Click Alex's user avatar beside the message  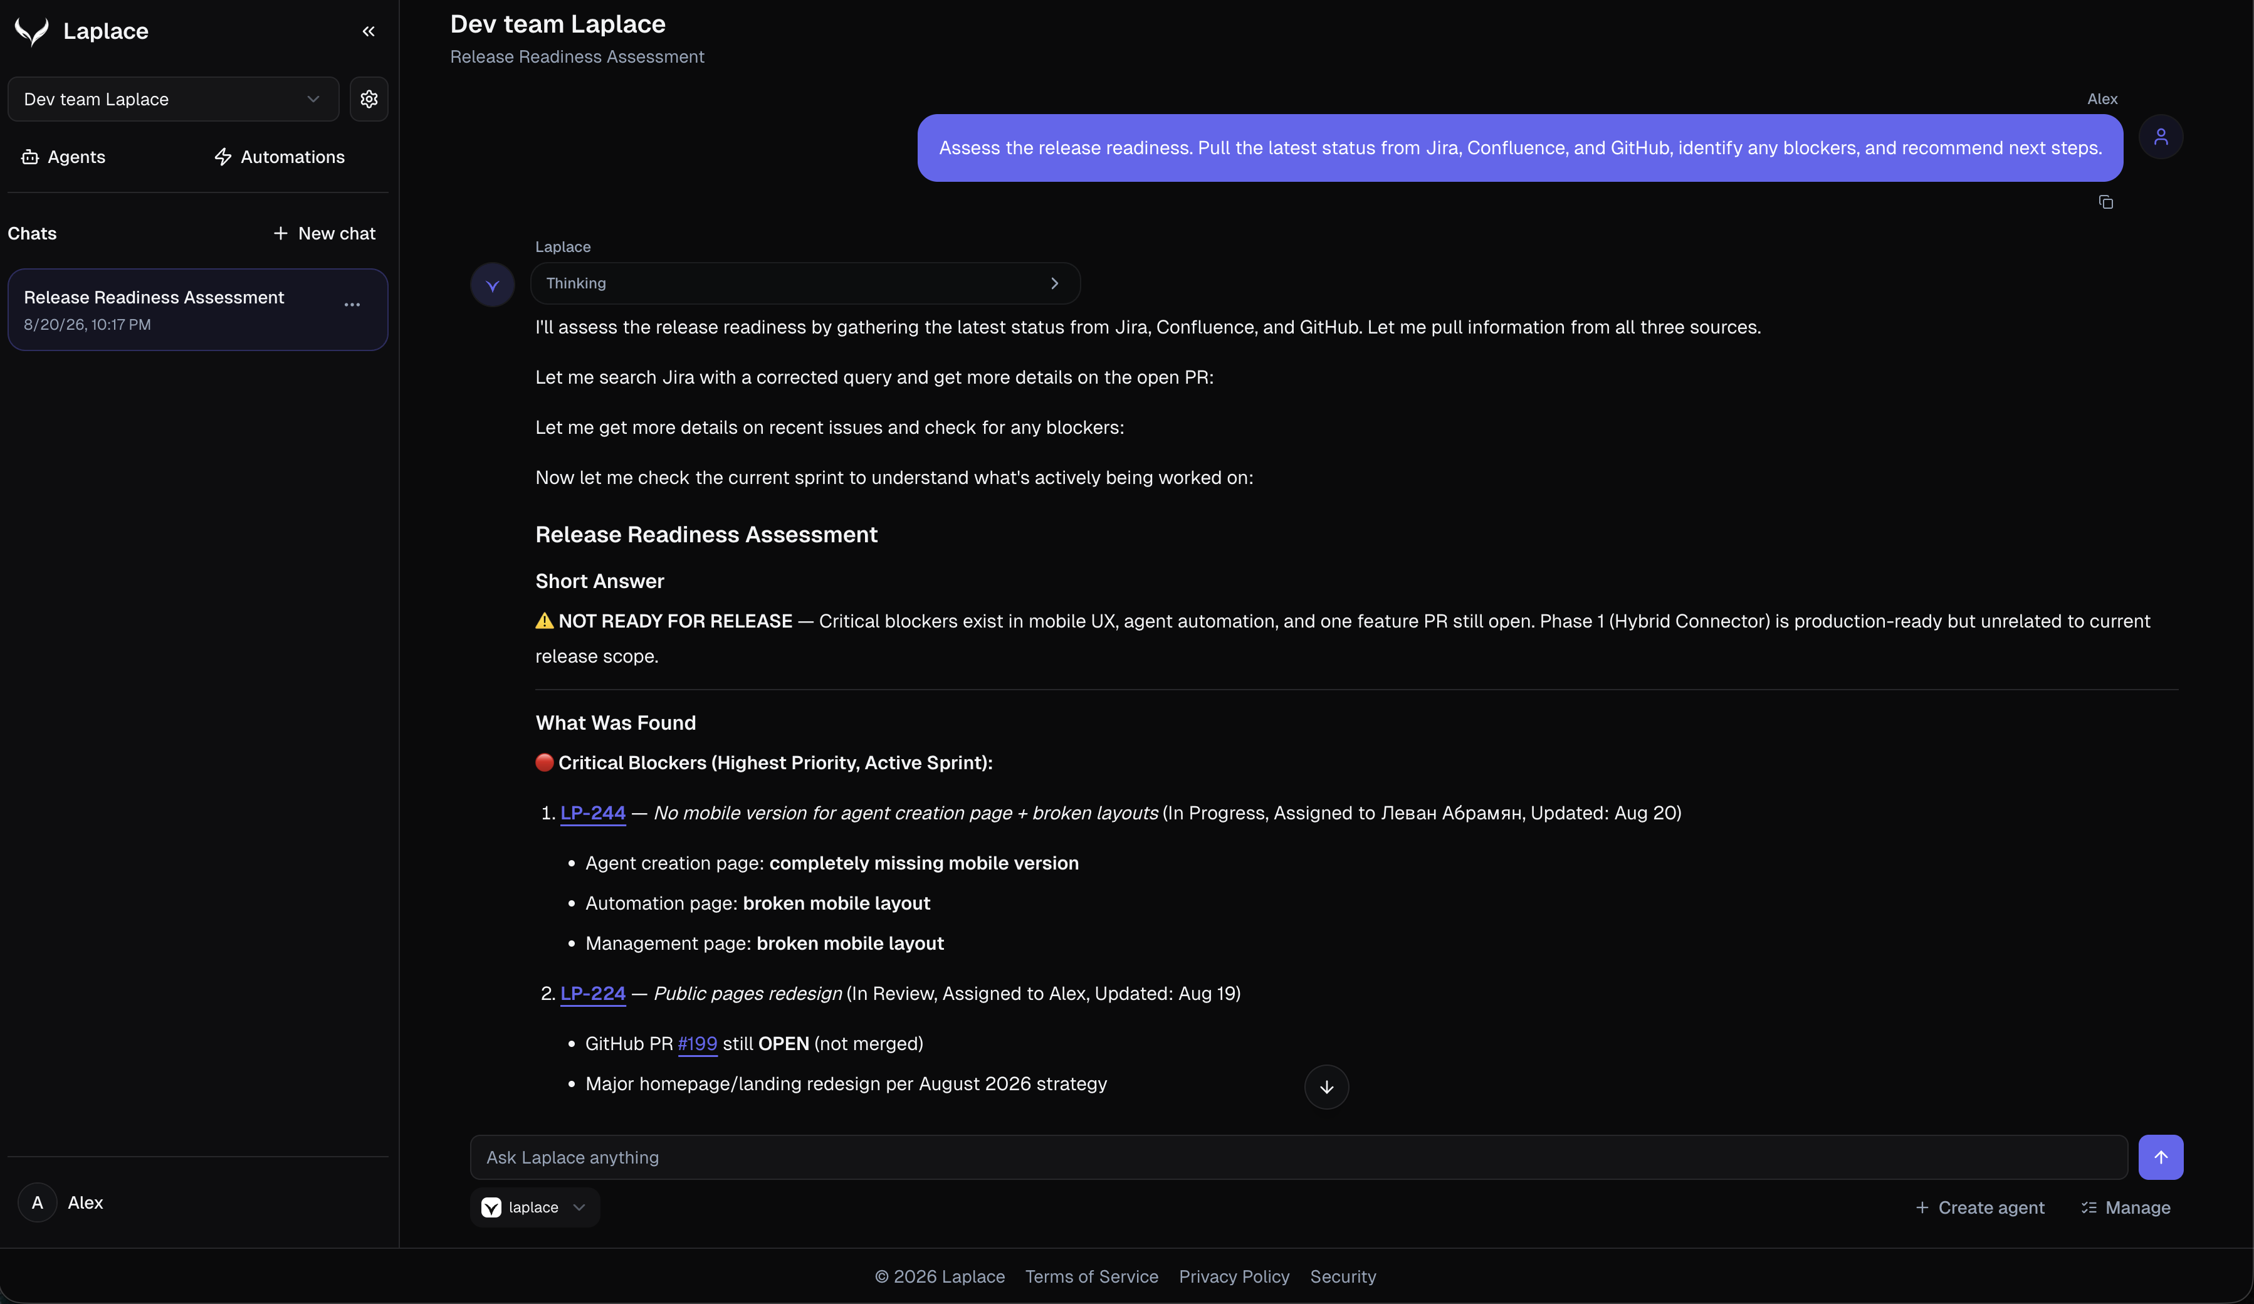pos(2160,137)
